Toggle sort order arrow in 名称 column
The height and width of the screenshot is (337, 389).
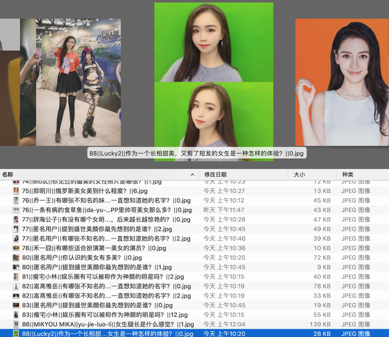tap(193, 175)
